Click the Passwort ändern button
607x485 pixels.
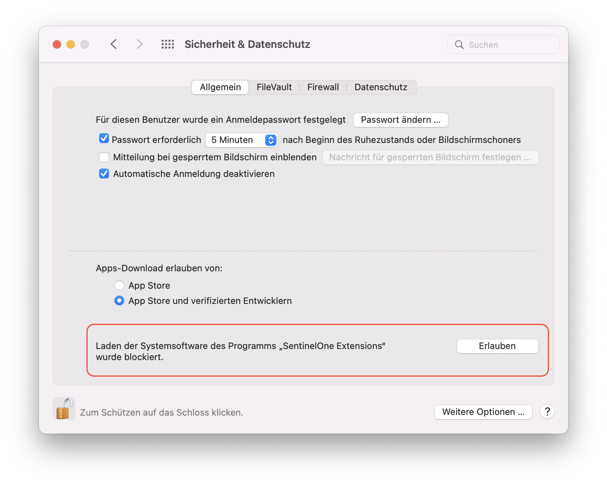pyautogui.click(x=401, y=120)
